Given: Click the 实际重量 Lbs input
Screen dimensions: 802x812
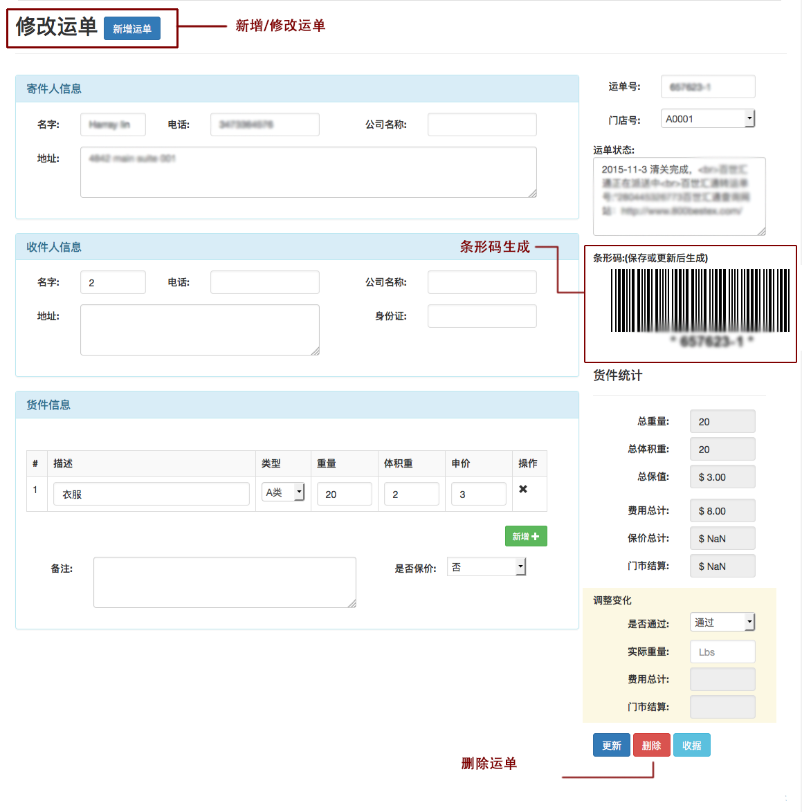Looking at the screenshot, I should point(722,652).
